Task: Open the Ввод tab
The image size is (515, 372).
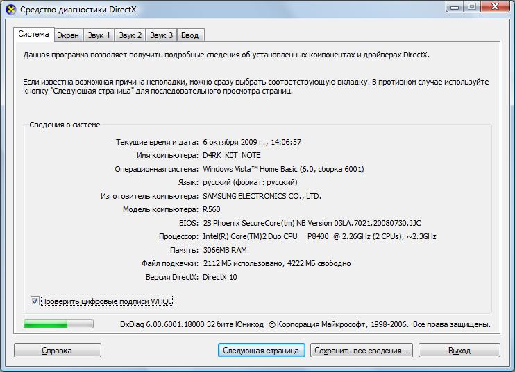Action: tap(190, 35)
